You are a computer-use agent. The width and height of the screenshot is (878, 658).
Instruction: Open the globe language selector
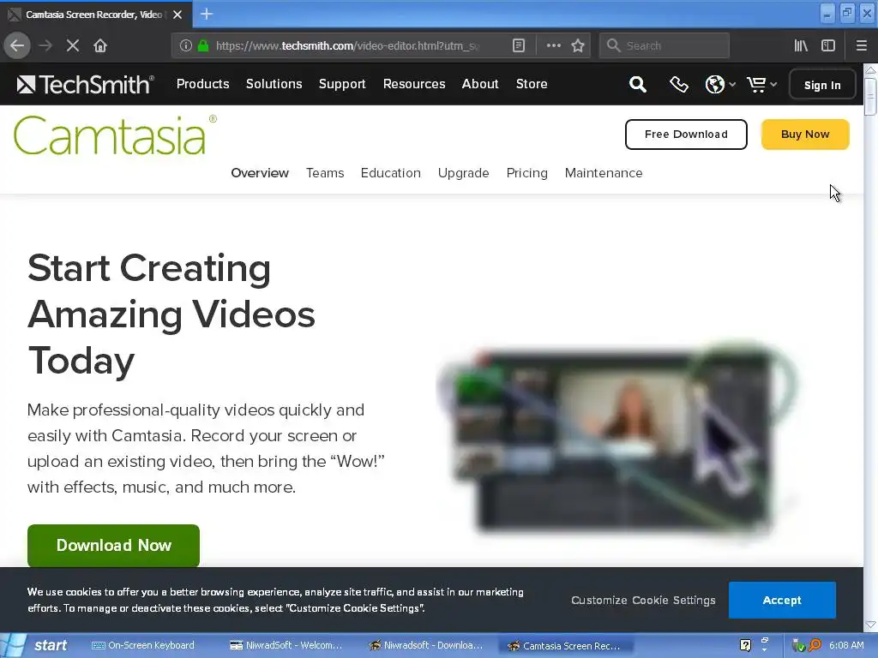tap(719, 85)
